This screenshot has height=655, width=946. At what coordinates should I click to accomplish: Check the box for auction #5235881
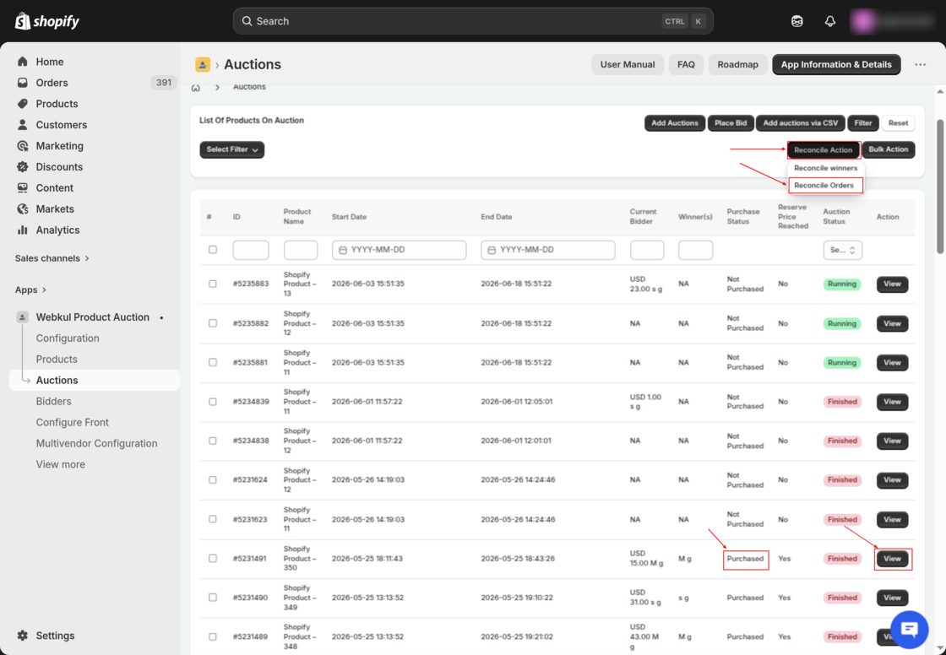coord(212,362)
